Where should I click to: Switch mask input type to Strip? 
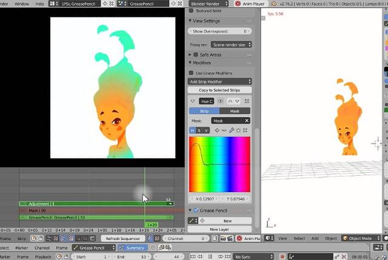204,111
